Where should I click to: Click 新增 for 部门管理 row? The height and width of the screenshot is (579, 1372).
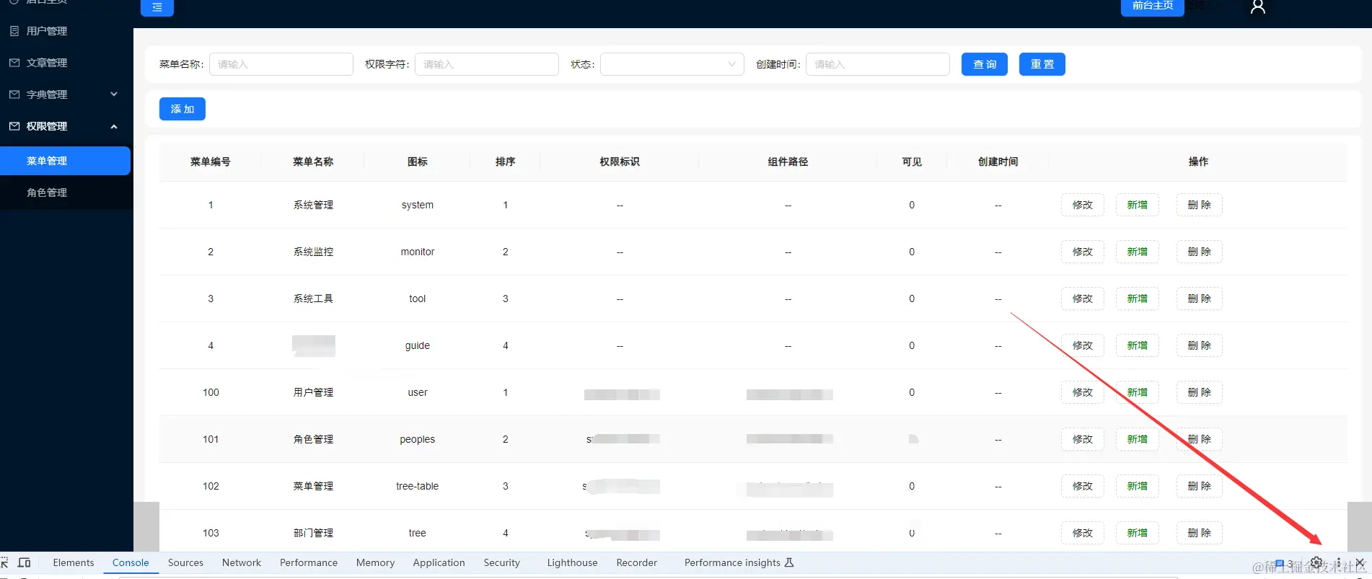point(1137,533)
